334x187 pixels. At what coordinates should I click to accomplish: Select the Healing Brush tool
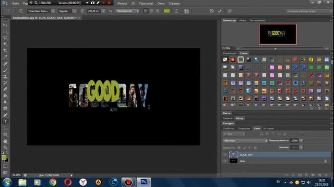[5, 63]
